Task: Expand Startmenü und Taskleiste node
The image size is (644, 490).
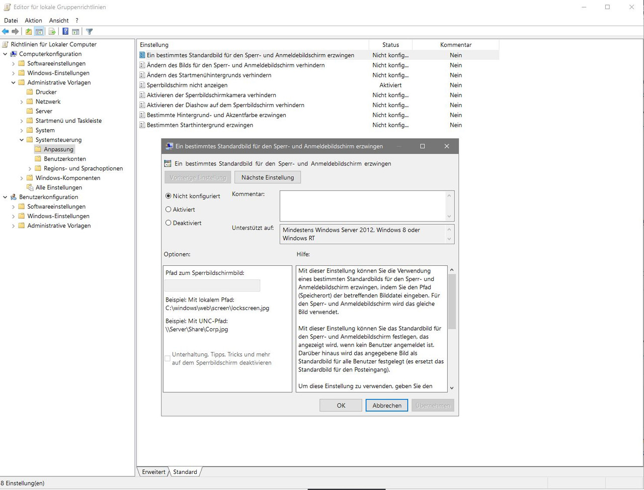Action: tap(22, 121)
